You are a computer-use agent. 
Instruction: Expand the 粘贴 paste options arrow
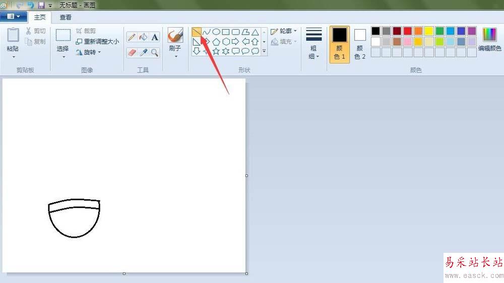coord(14,57)
